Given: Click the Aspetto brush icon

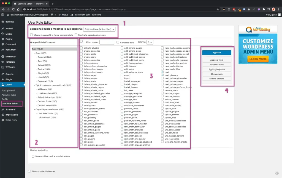Looking at the screenshot, I should click(x=3, y=74).
